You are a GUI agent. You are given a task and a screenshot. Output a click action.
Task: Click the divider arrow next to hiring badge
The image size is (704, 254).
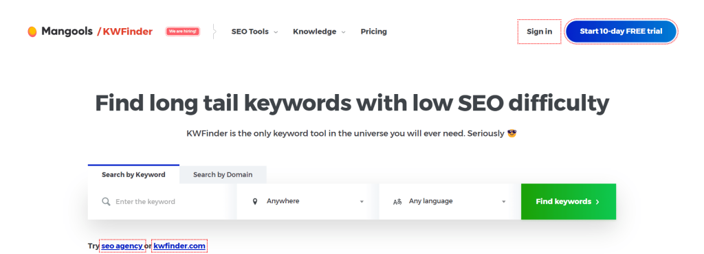pos(214,32)
